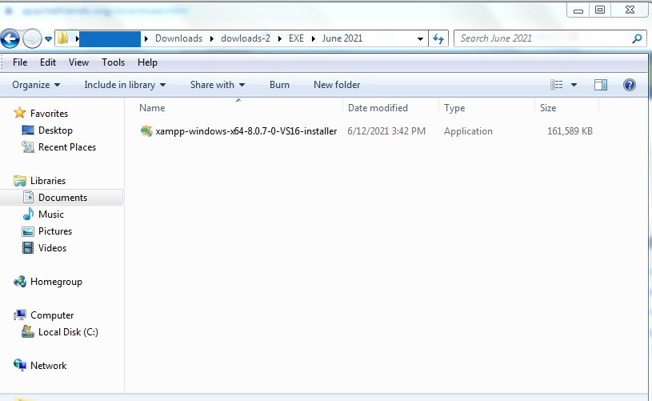Screen dimensions: 652x401
Task: Select Network in the navigation pane
Action: point(48,366)
